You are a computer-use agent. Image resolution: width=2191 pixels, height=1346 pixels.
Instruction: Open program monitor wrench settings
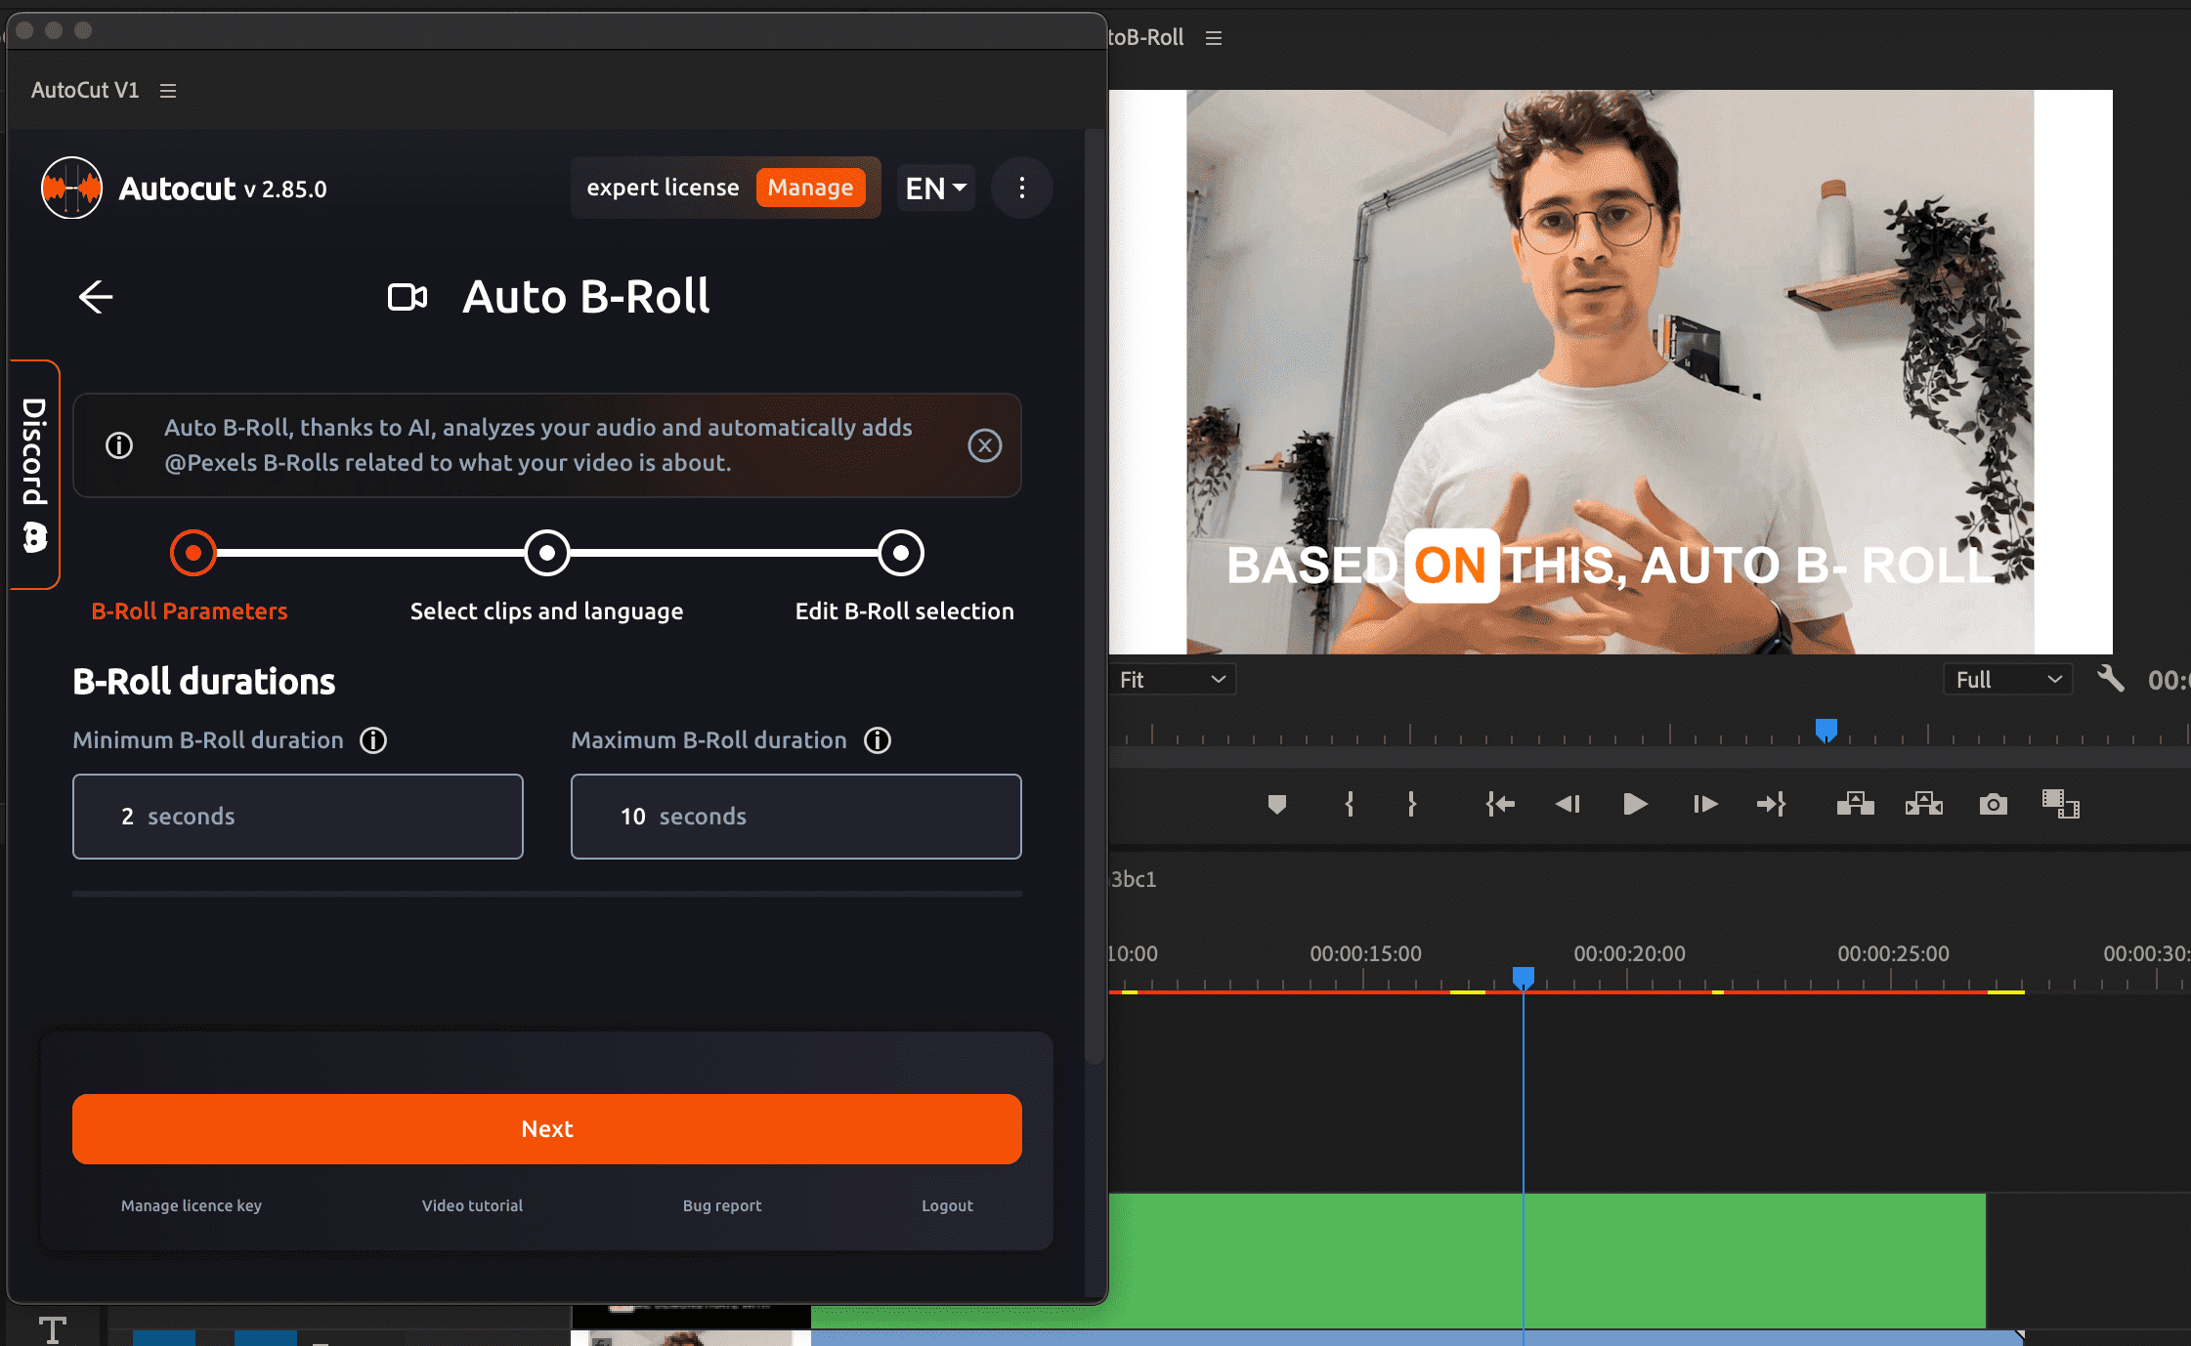(2110, 679)
